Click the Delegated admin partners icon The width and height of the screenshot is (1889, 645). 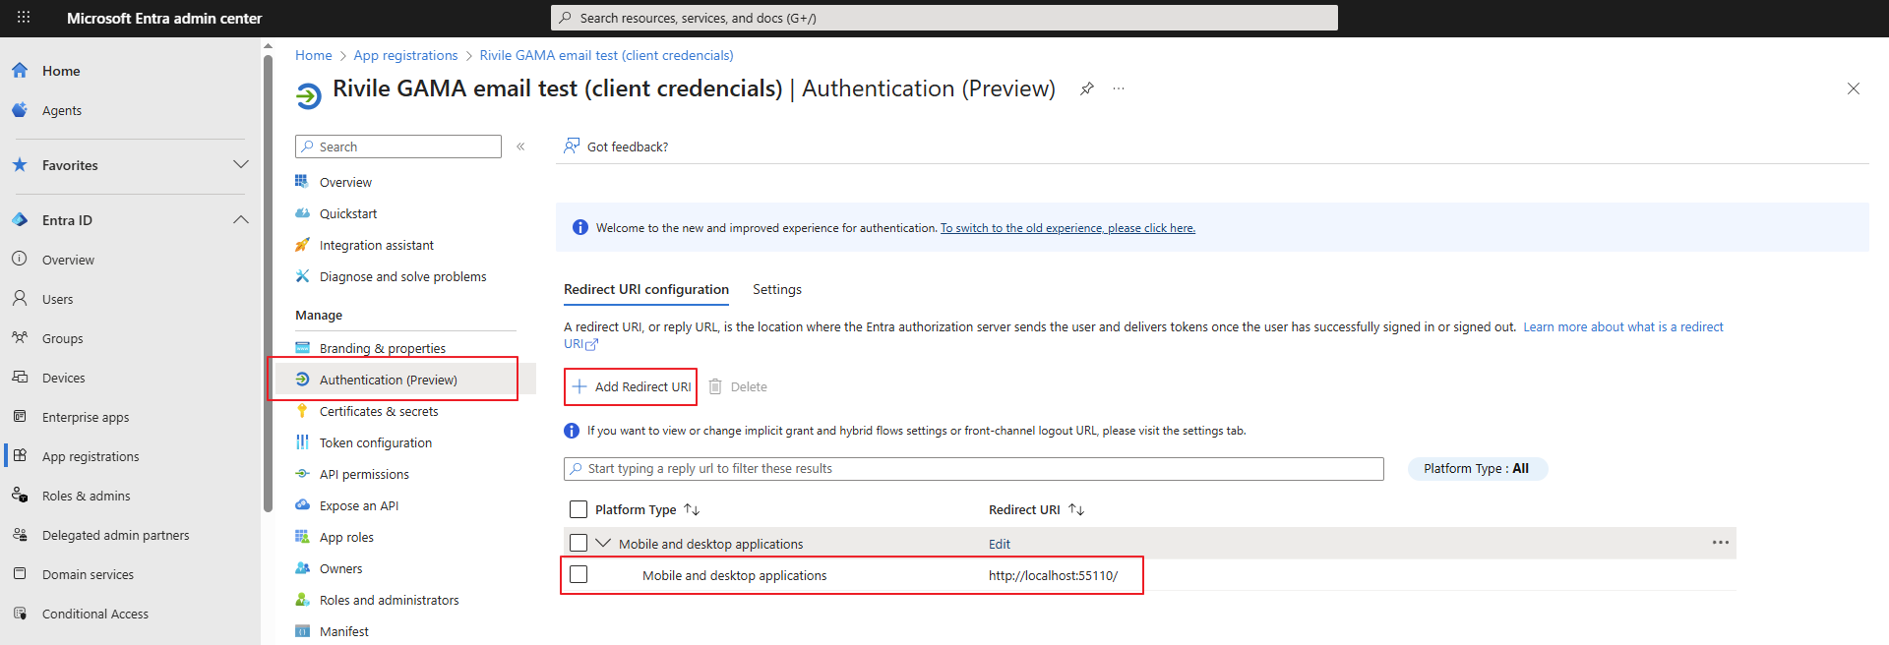point(20,534)
